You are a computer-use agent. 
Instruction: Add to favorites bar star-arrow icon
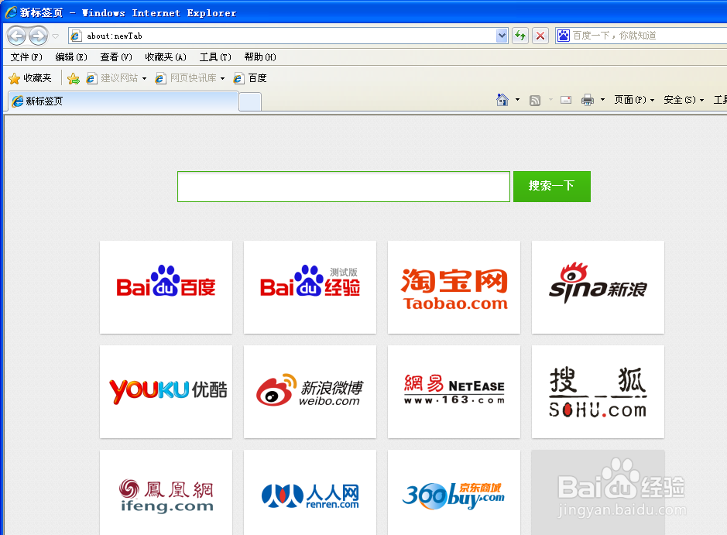tap(74, 78)
